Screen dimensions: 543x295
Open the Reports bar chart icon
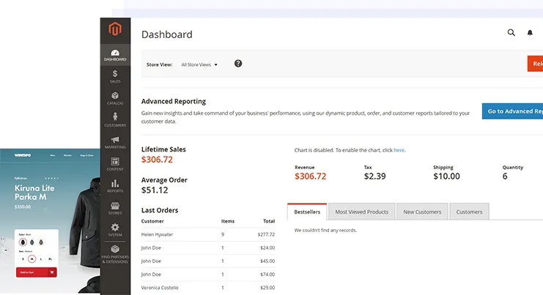pos(115,185)
